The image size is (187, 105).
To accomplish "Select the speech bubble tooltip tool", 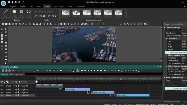I will (6, 60).
